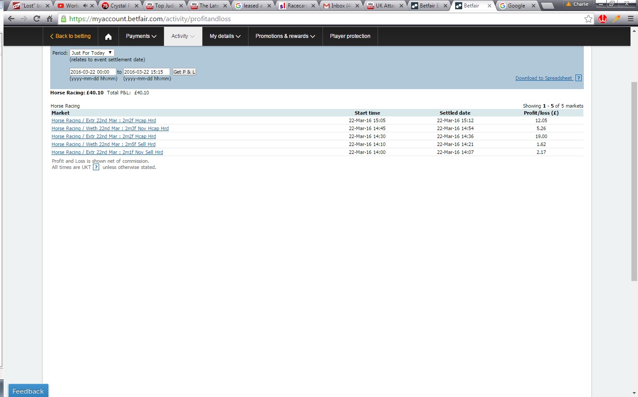Image resolution: width=638 pixels, height=397 pixels.
Task: Expand the My details menu chevron
Action: pyautogui.click(x=238, y=36)
